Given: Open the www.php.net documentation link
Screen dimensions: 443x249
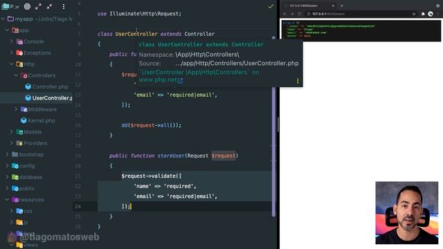Looking at the screenshot, I should (161, 80).
